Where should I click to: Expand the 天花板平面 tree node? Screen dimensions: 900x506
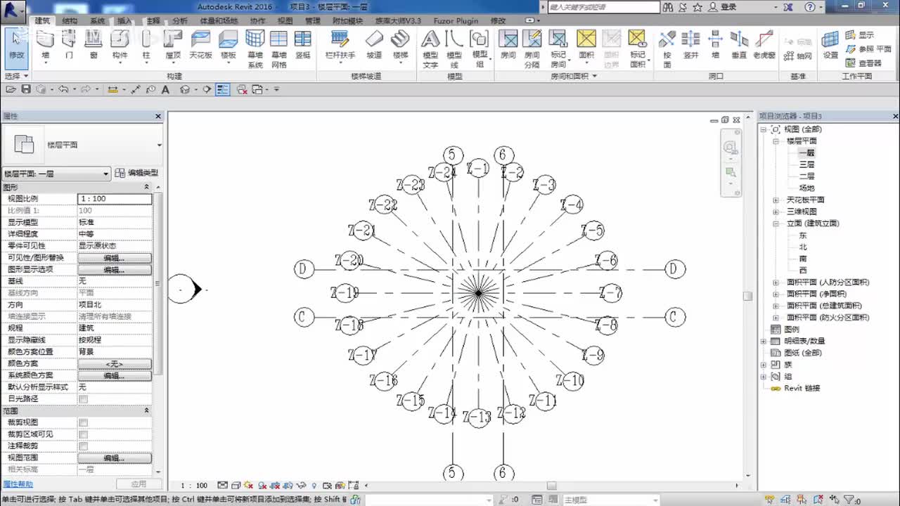pos(776,200)
